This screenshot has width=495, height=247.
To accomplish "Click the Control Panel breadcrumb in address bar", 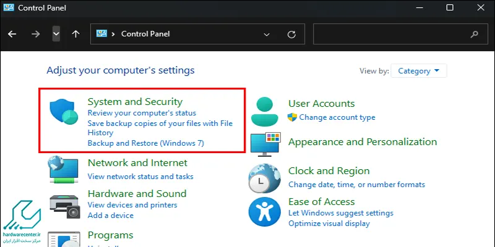I will 145,34.
